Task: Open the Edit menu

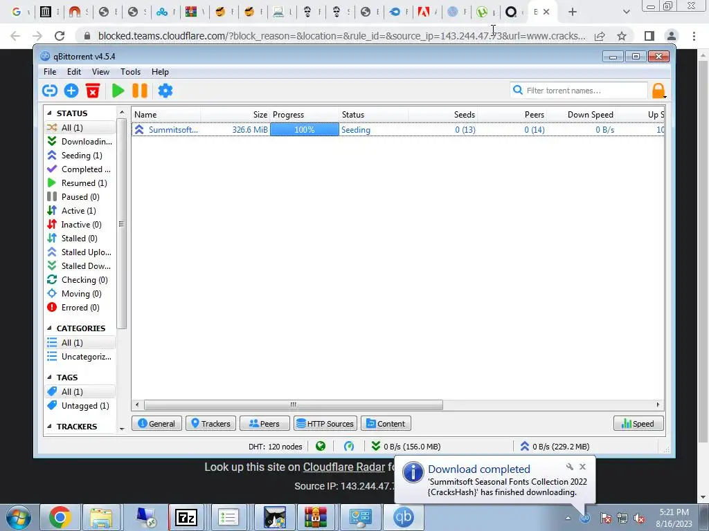Action: [x=73, y=72]
